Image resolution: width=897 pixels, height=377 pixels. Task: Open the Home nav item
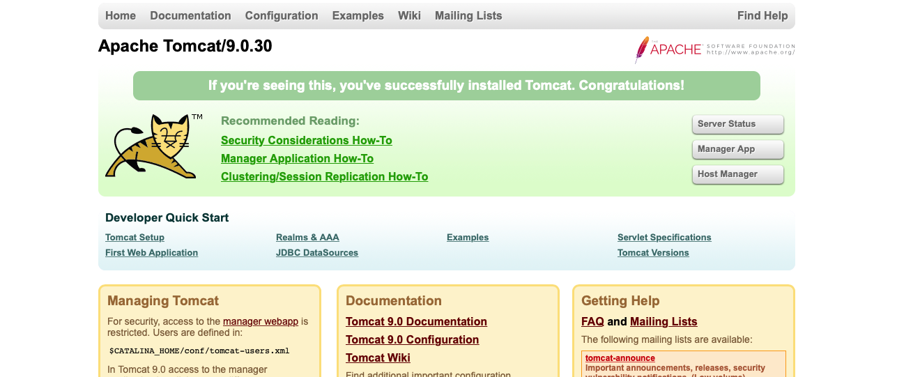pyautogui.click(x=121, y=15)
